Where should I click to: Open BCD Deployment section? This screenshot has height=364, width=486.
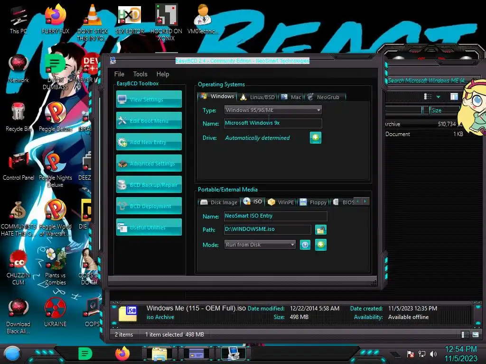click(149, 206)
